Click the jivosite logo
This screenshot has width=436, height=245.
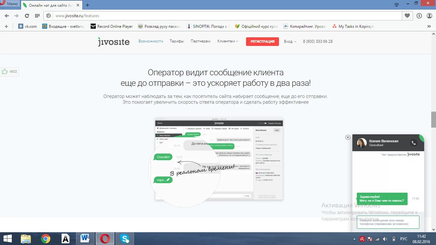pos(114,42)
